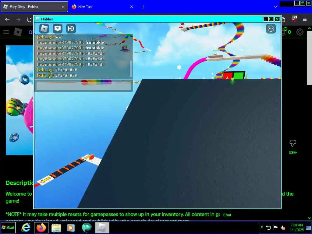The width and height of the screenshot is (312, 234).
Task: Go forward in Firefox
Action: [x=18, y=19]
